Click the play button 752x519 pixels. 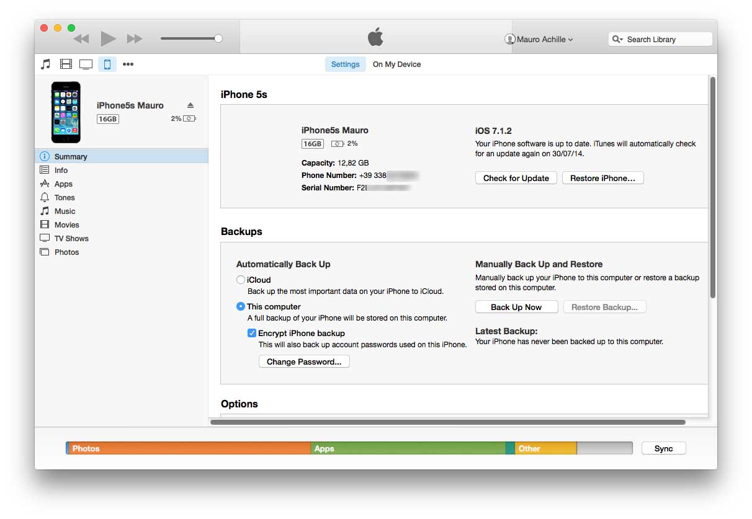tap(109, 38)
